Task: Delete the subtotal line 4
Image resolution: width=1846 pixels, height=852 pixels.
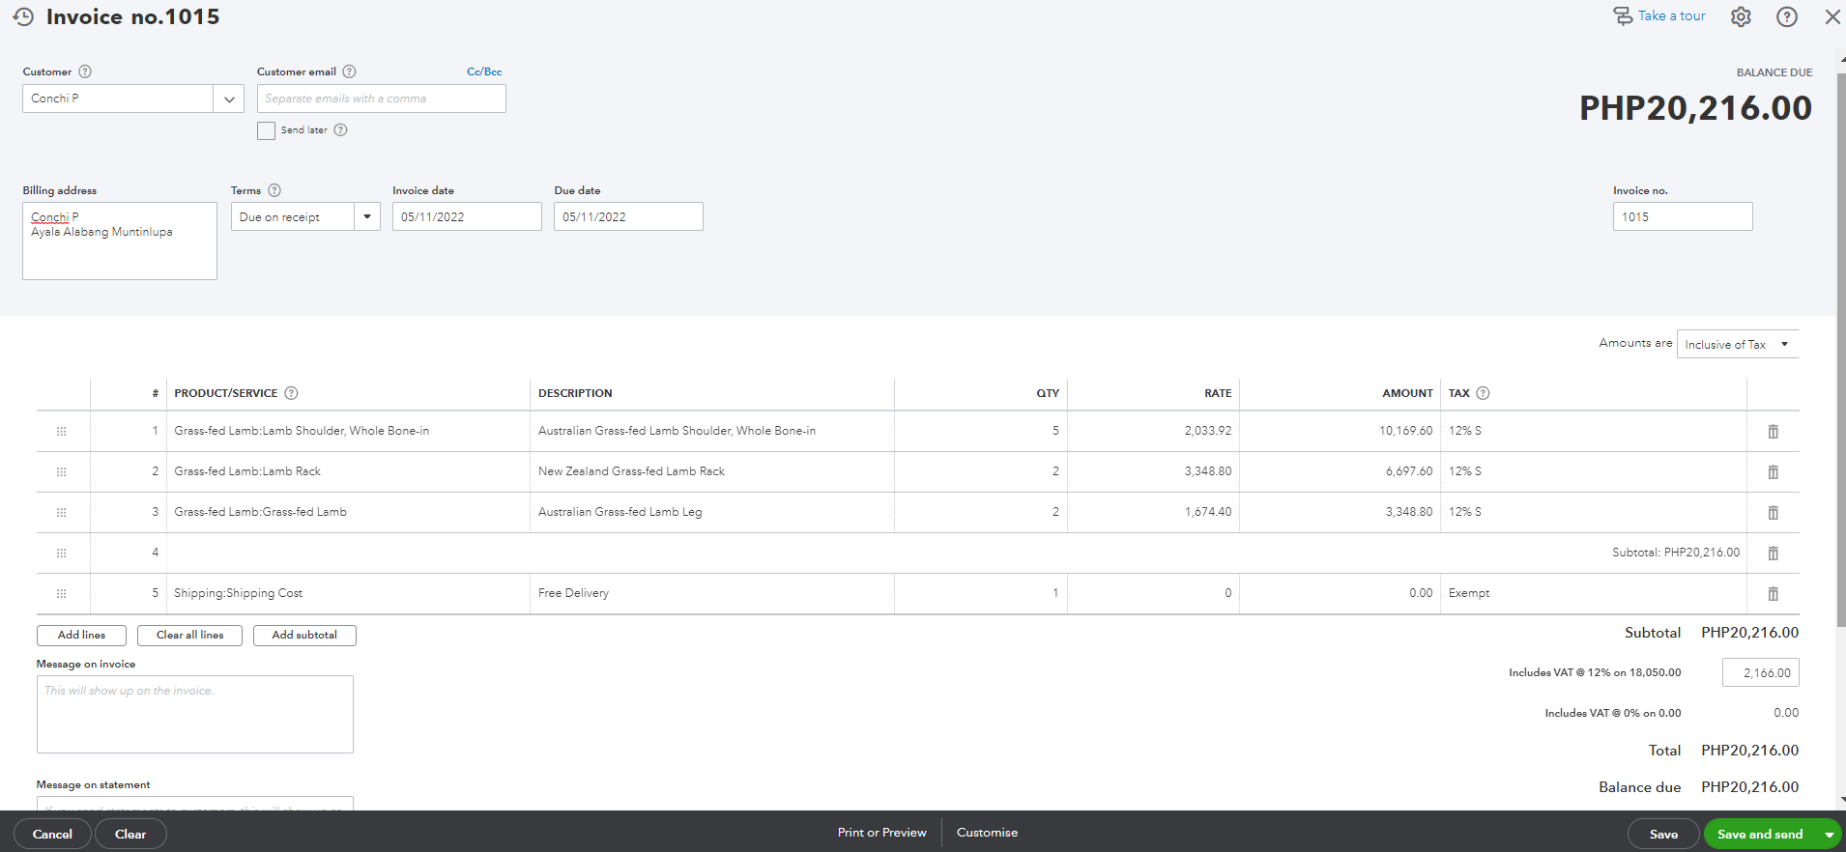Action: pyautogui.click(x=1773, y=554)
